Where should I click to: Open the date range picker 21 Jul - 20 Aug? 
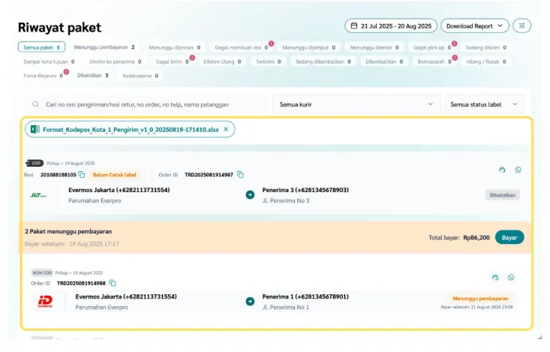[389, 26]
